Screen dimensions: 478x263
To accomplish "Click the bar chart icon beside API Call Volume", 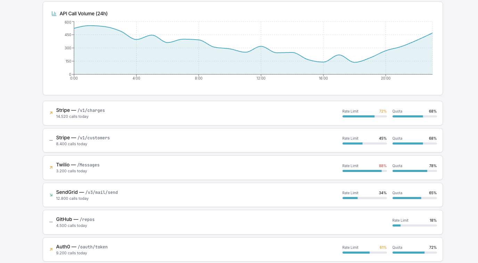I will pos(54,14).
